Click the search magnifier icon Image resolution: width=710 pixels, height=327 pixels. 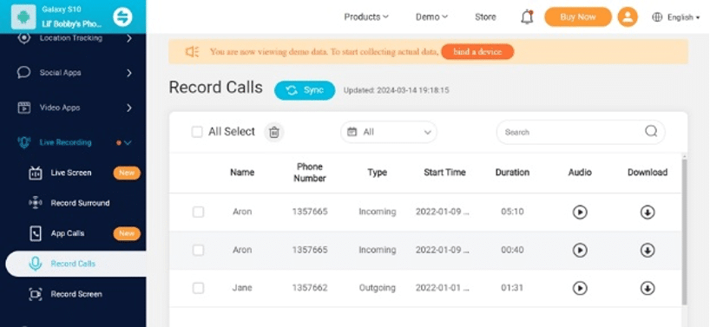[651, 131]
